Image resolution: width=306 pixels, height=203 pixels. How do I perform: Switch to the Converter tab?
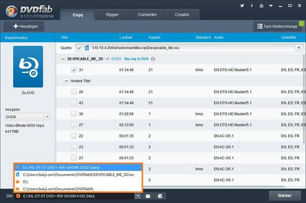[147, 14]
